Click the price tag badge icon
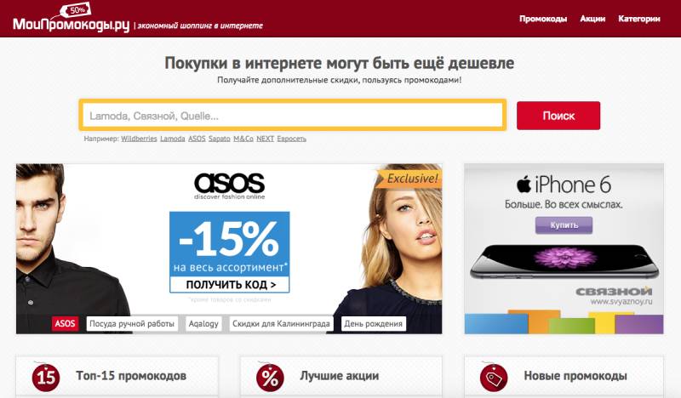Screen dimensions: 681x398 (x=494, y=378)
